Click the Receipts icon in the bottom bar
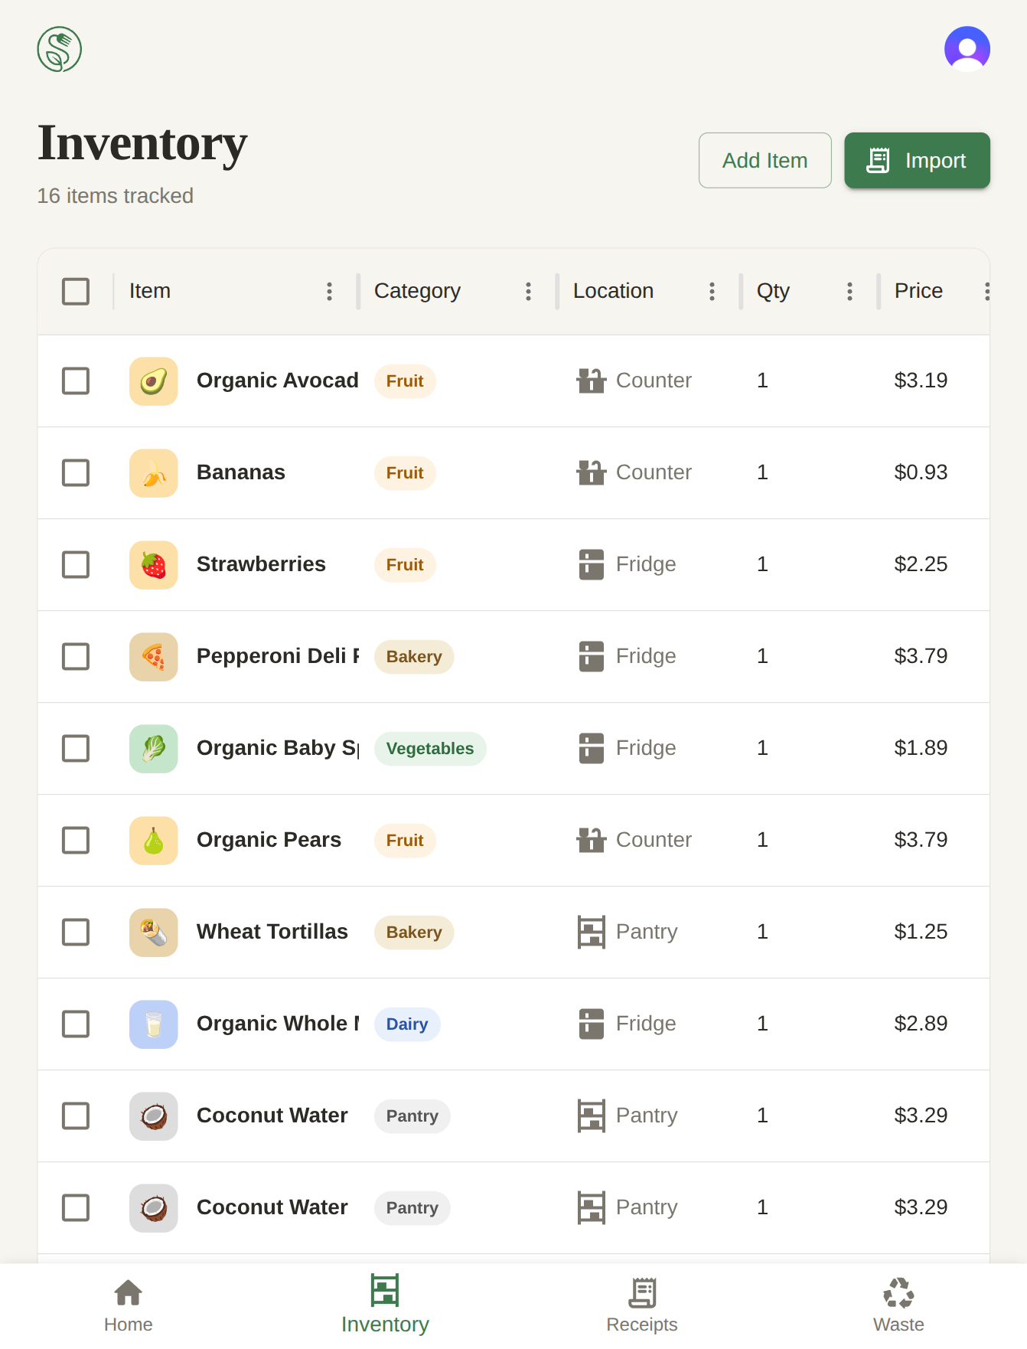The height and width of the screenshot is (1349, 1027). 642,1293
